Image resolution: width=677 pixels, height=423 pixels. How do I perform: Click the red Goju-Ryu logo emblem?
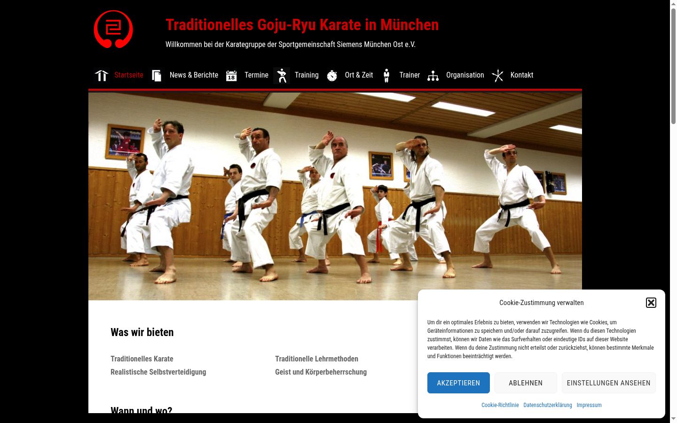[113, 29]
